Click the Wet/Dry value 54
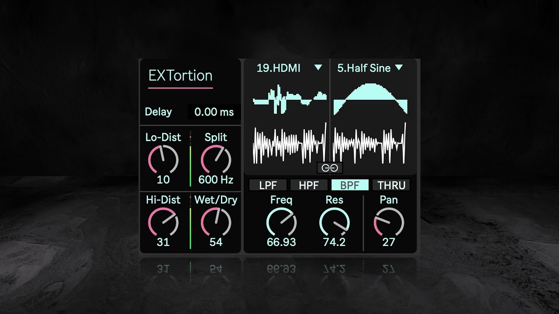This screenshot has height=314, width=559. tap(216, 242)
